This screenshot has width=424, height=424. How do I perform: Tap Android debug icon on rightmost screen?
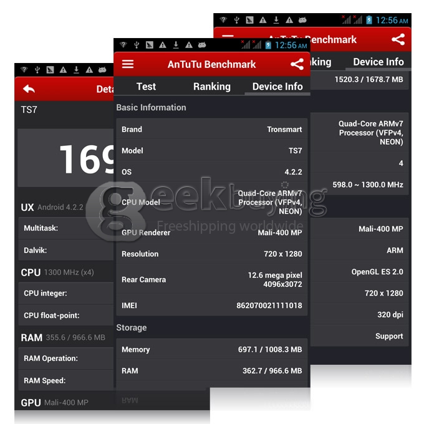302,20
